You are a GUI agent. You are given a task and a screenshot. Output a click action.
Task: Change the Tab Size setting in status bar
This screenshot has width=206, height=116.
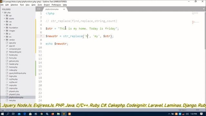click(182, 110)
